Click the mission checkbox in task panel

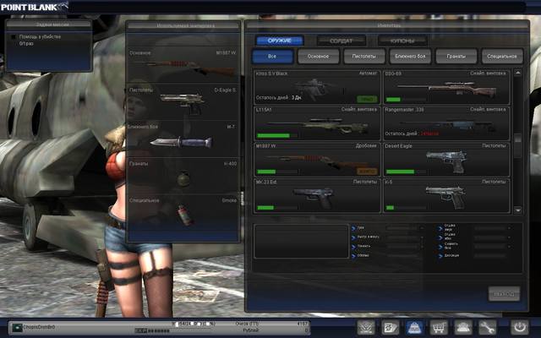click(14, 36)
